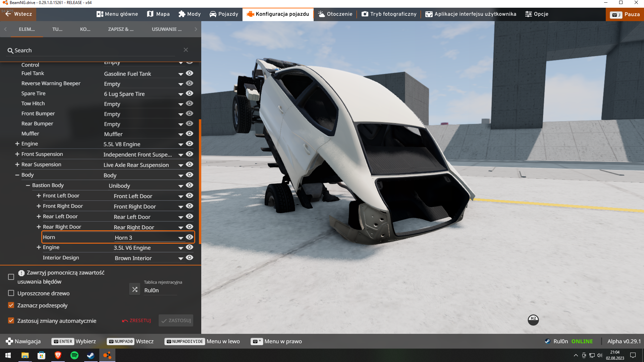The width and height of the screenshot is (644, 362).
Task: Collapse the Bastion Body node
Action: point(28,185)
